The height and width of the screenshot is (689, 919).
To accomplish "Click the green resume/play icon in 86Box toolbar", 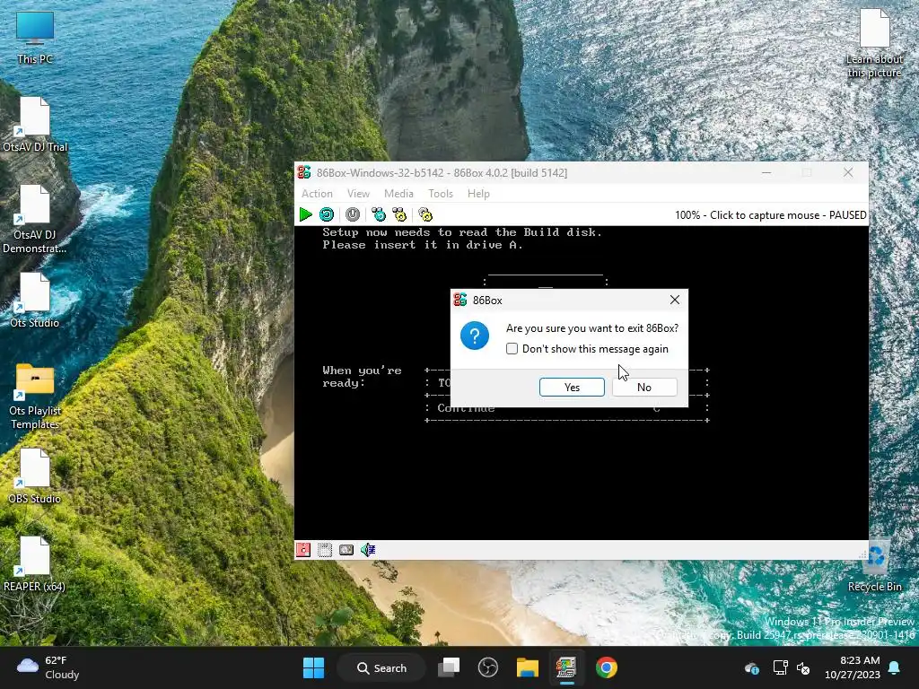I will coord(305,215).
